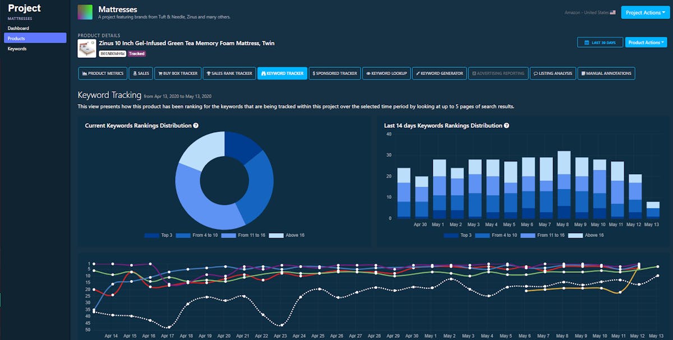Open the Keyword Generator tab
This screenshot has width=673, height=340.
pyautogui.click(x=439, y=73)
